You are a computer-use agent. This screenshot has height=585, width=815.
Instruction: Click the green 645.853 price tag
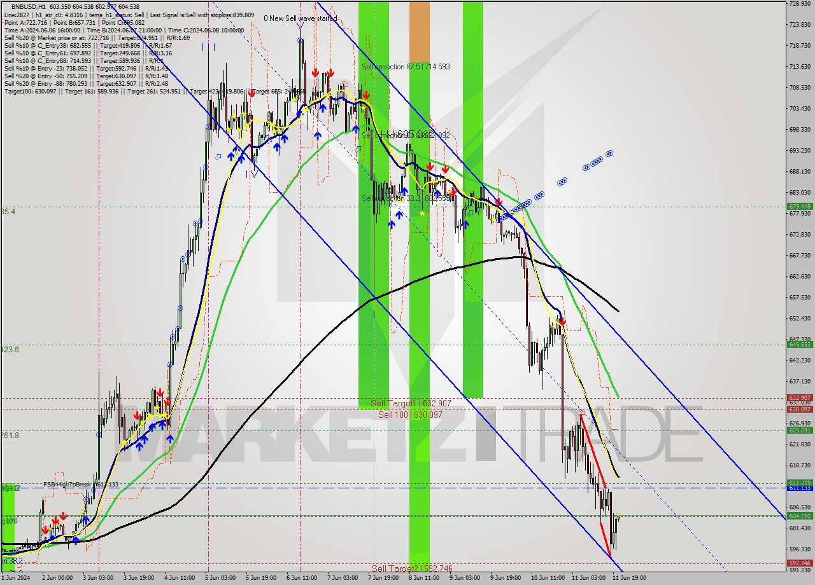click(x=800, y=344)
